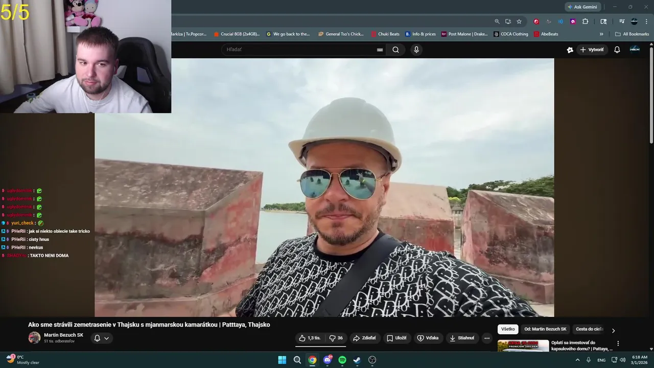The image size is (654, 368).
Task: Open more actions (three dots) under video
Action: 487,338
